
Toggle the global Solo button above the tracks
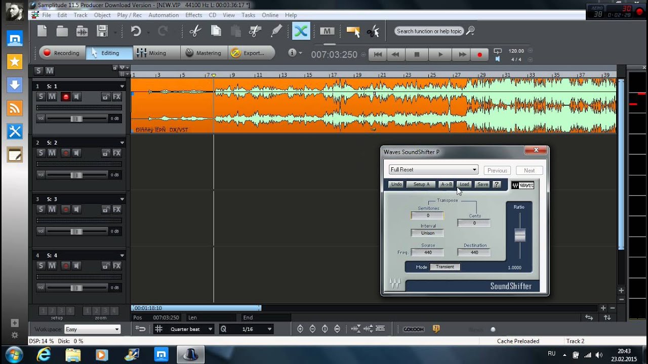pyautogui.click(x=39, y=71)
